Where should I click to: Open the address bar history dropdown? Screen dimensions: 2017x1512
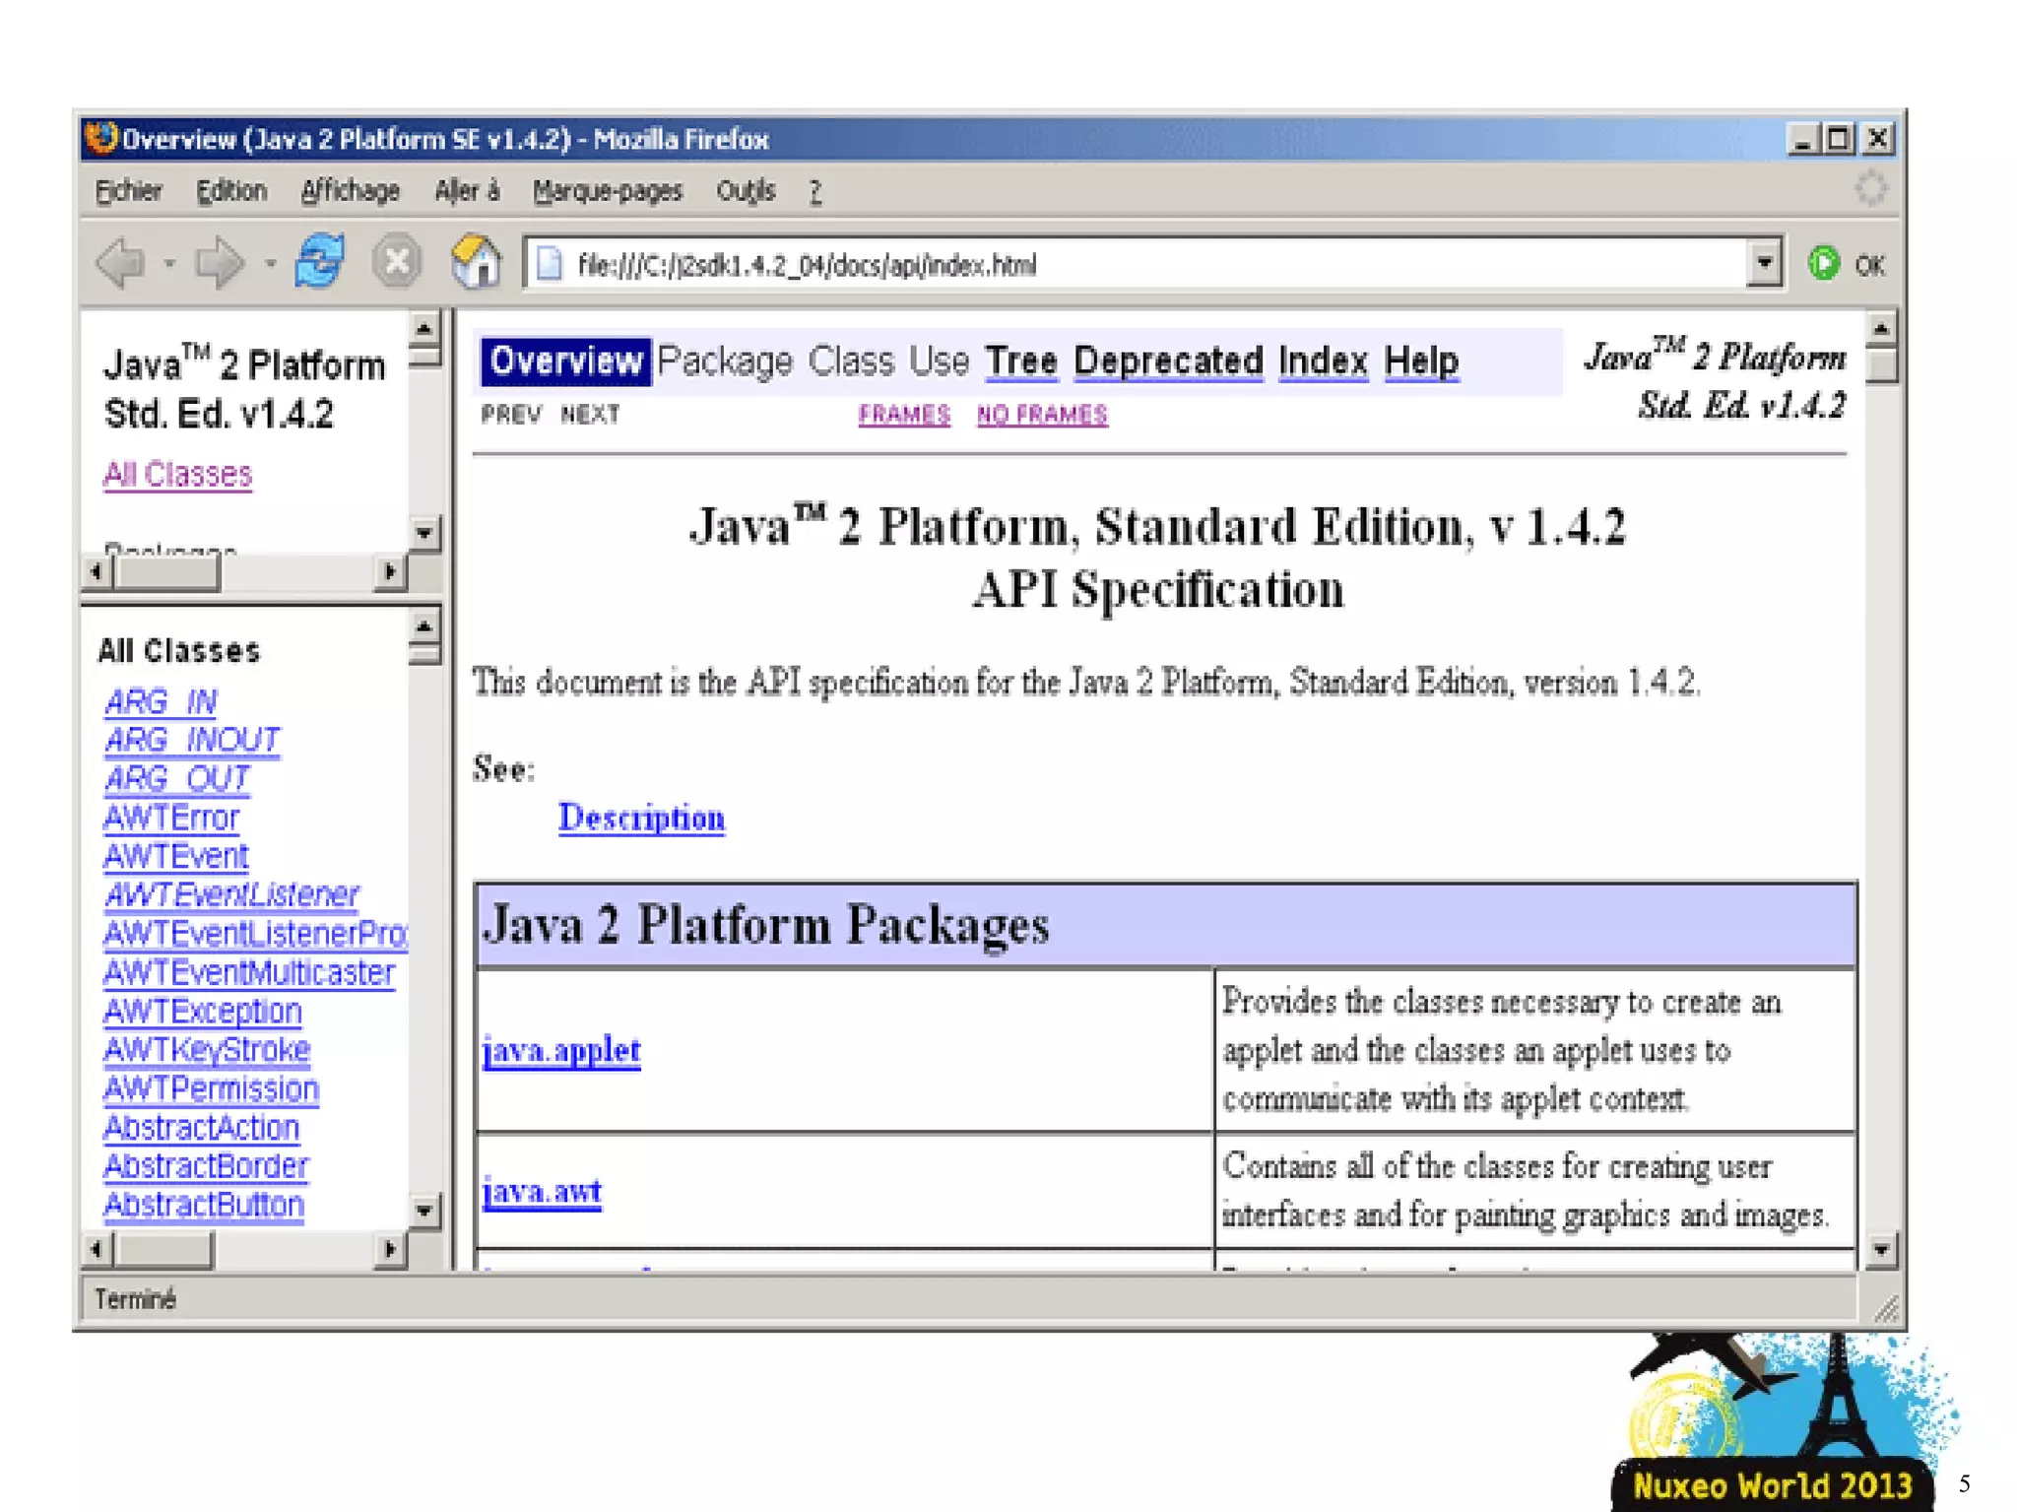(1764, 264)
